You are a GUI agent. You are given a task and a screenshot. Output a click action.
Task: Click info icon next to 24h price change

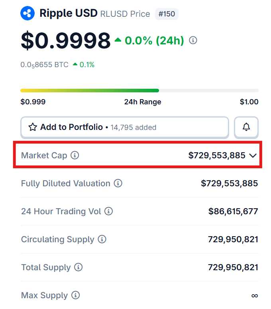193,40
